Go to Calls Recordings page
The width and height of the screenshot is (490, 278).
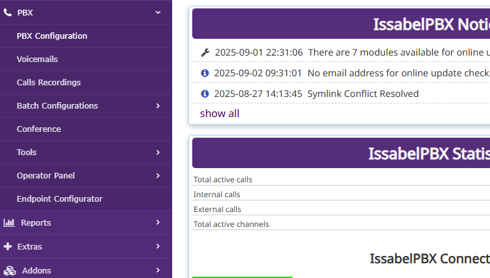pyautogui.click(x=49, y=82)
